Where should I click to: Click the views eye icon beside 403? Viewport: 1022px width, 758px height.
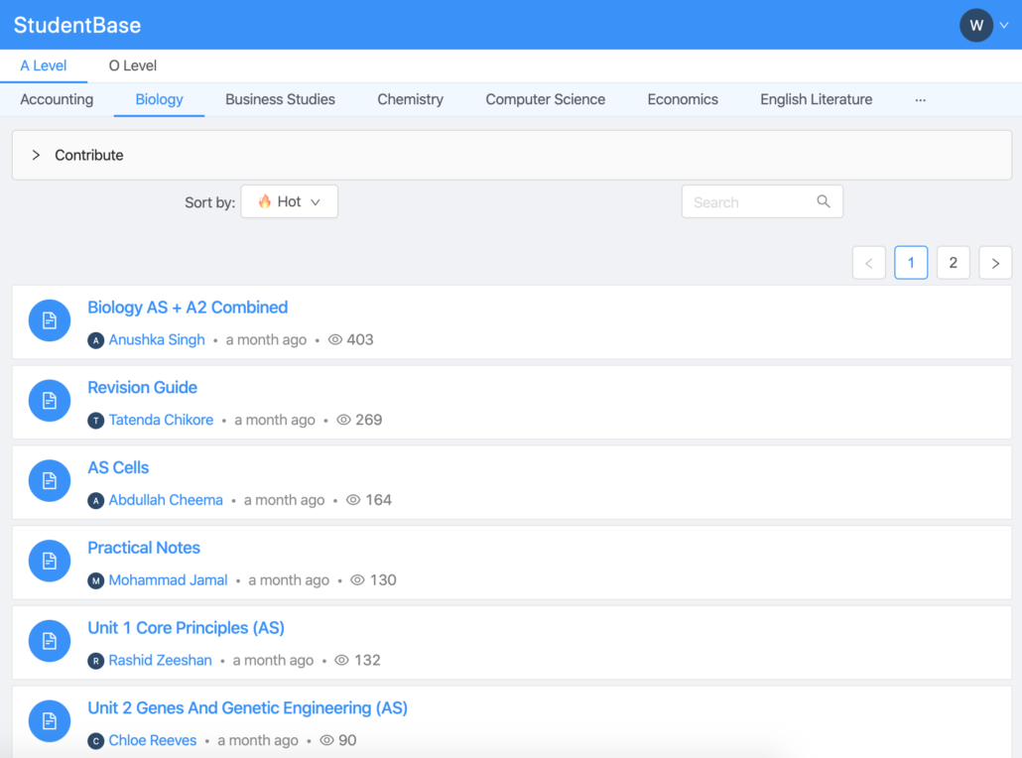pos(335,339)
